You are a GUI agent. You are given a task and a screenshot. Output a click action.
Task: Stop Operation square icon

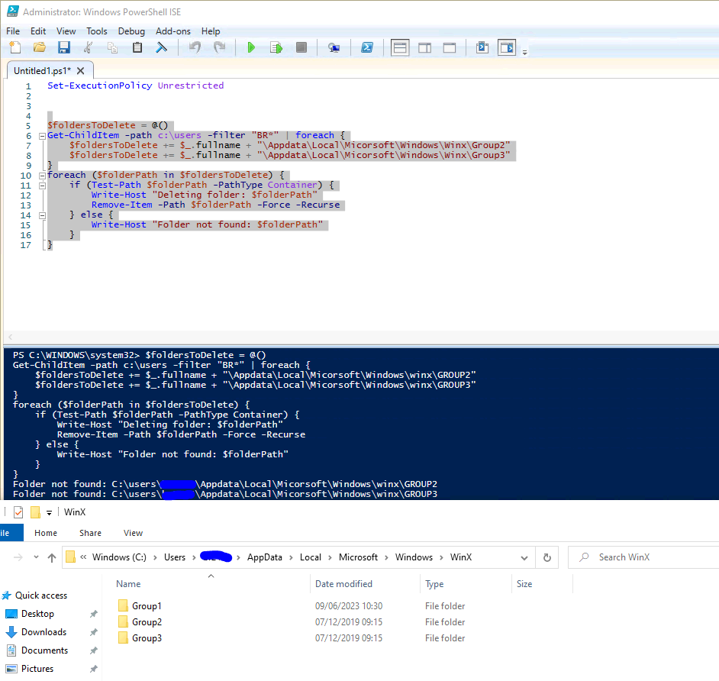(x=301, y=47)
